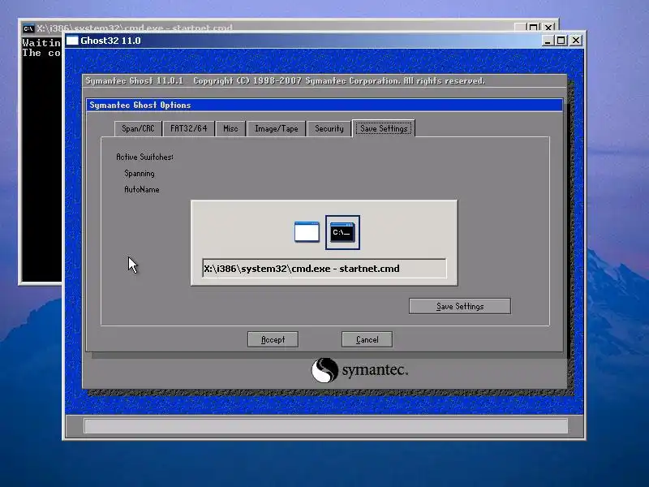Image resolution: width=649 pixels, height=487 pixels.
Task: Click the Ghost32 bottom status bar
Action: coord(325,425)
